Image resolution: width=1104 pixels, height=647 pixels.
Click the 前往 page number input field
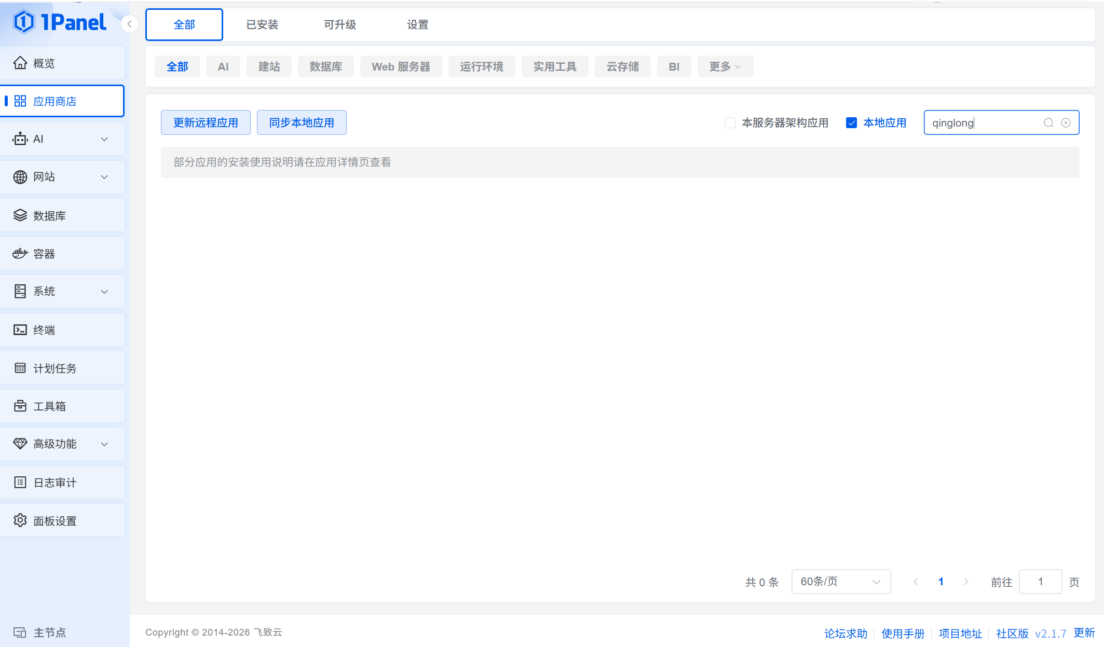[x=1040, y=582]
